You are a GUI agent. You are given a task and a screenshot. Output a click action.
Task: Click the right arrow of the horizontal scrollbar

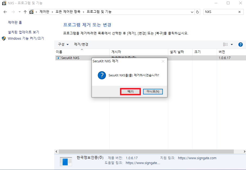coord(244,152)
